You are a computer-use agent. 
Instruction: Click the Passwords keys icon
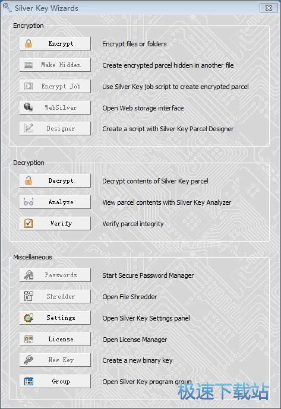(29, 275)
